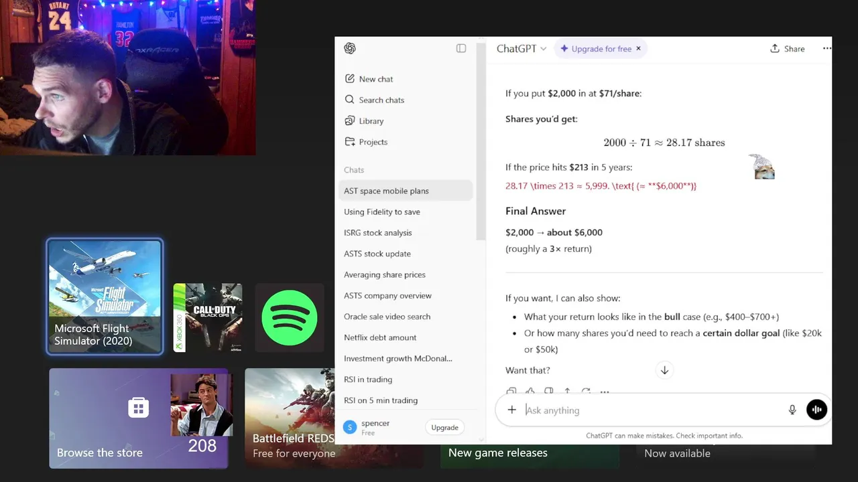The image size is (858, 482).
Task: Open the Averaging share prices chat
Action: coord(406,274)
